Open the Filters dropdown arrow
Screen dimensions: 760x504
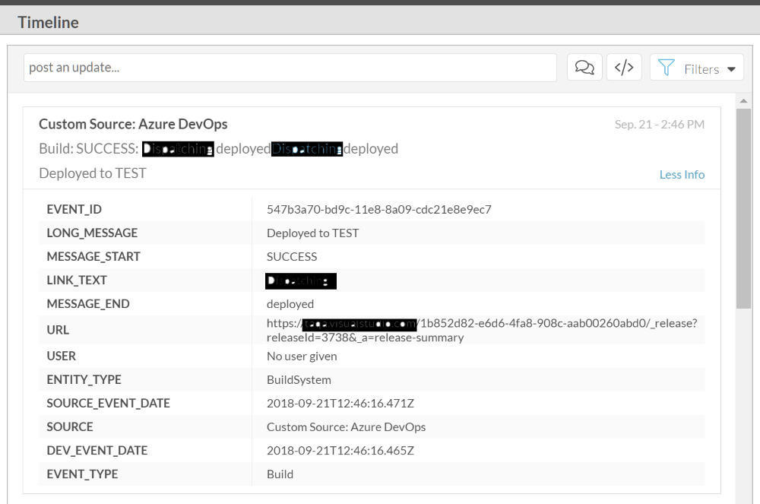[x=731, y=69]
